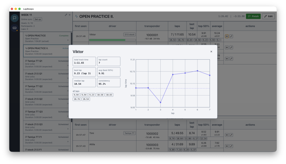Image resolution: width=286 pixels, height=164 pixels.
Task: Toggle the highlighted eye icon for Viktor
Action: (x=227, y=36)
